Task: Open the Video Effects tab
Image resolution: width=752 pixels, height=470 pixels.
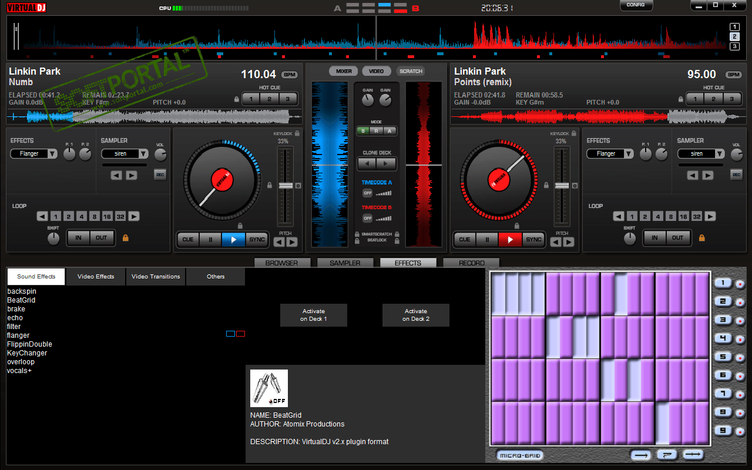Action: coord(96,277)
